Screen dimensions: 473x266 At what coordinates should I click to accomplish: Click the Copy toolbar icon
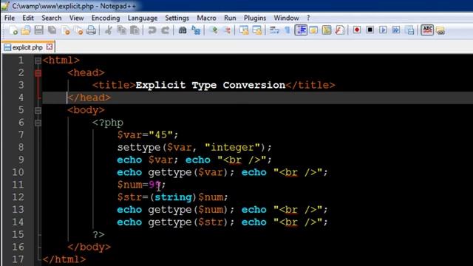[121, 30]
